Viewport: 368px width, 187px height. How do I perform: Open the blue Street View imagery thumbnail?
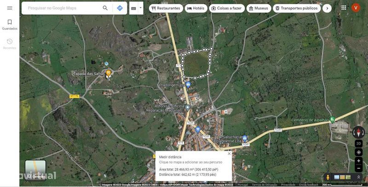coord(337,177)
